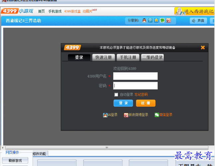Image resolution: width=215 pixels, height=166 pixels.
Task: Open the 进入西游战记 banner
Action: pos(195,11)
